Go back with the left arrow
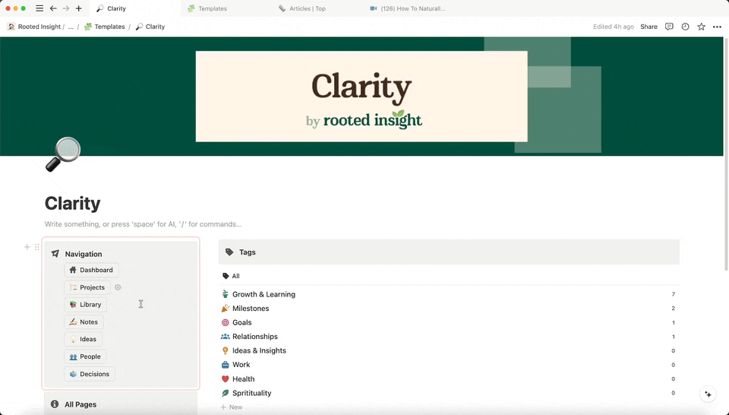The height and width of the screenshot is (415, 729). pos(53,8)
